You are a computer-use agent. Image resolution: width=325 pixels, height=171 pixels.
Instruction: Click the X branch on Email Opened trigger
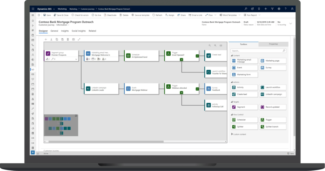pos(182,59)
